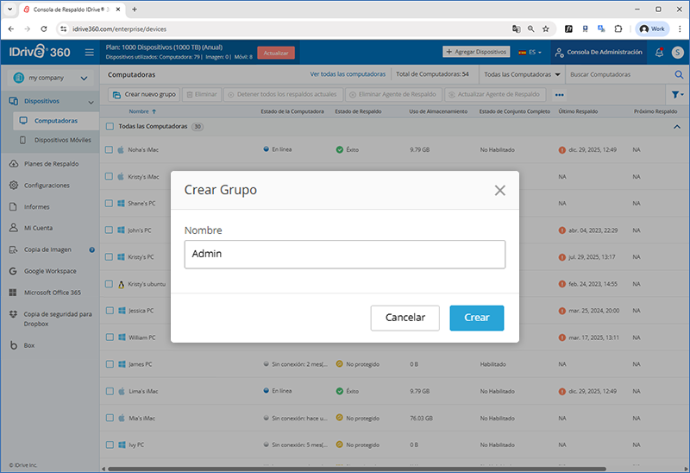
Task: Open the ES language dropdown
Action: point(530,53)
